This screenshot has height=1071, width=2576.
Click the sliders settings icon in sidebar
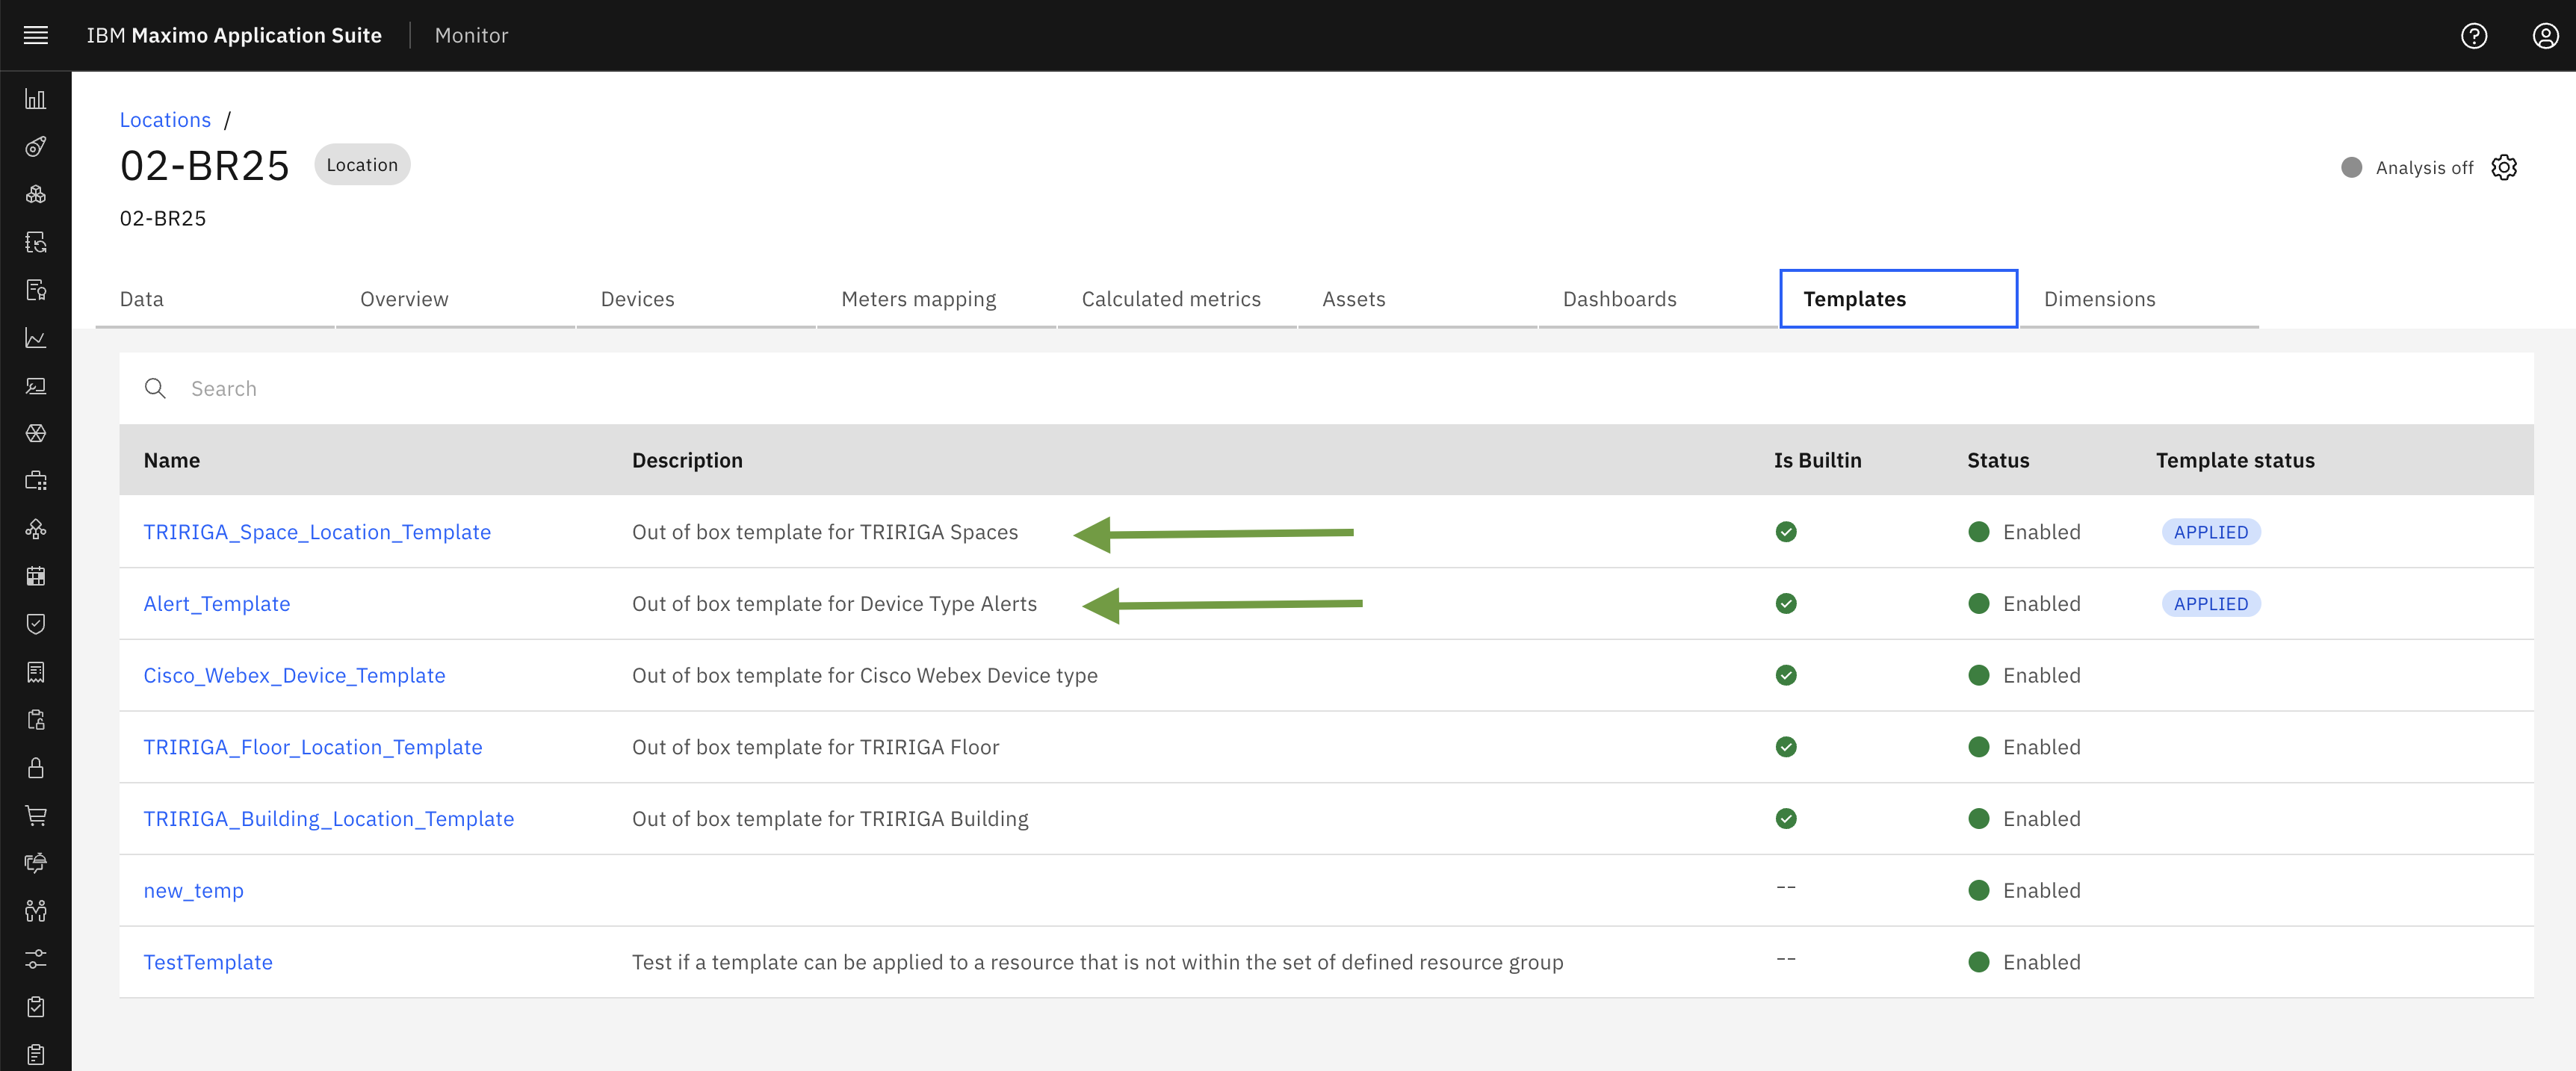[x=36, y=959]
